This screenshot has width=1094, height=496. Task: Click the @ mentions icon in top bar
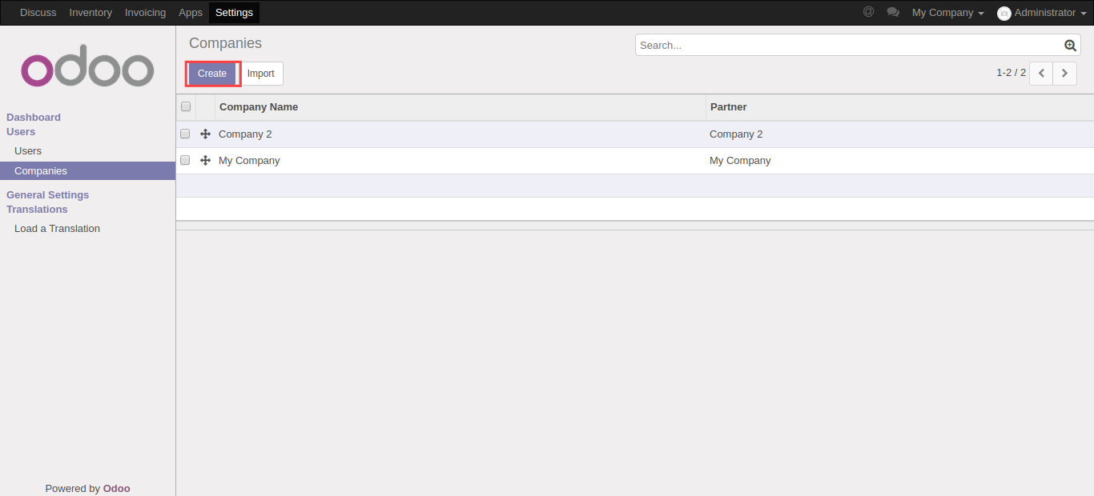coord(868,12)
